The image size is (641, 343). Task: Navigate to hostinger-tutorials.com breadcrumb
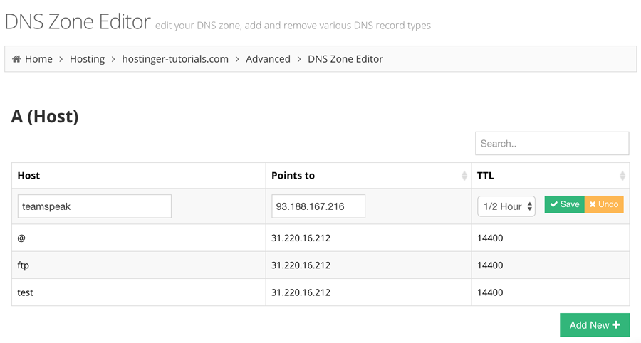tap(175, 59)
